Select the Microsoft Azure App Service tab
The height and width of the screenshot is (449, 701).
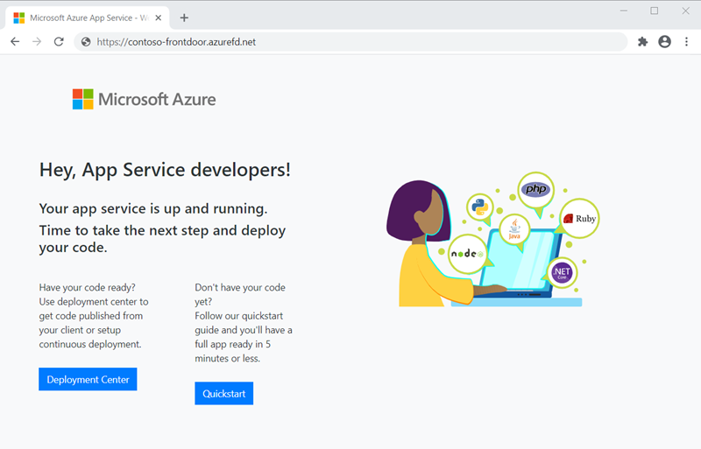[x=88, y=18]
